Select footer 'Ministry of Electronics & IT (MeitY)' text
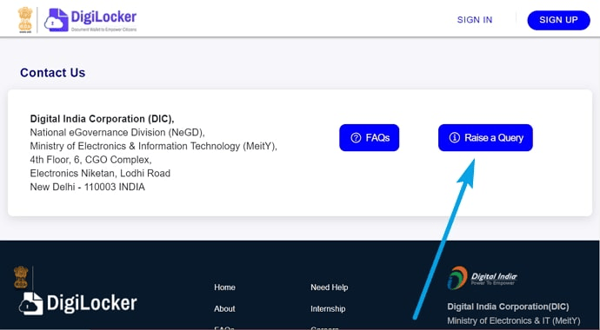The height and width of the screenshot is (330, 600). pos(514,320)
